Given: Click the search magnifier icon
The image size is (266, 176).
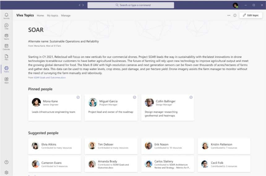Looking at the screenshot, I should tap(117, 5).
